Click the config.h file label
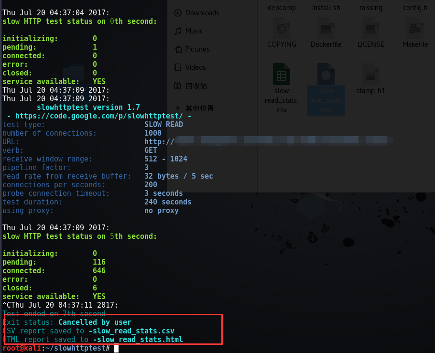The height and width of the screenshot is (353, 435). 415,8
